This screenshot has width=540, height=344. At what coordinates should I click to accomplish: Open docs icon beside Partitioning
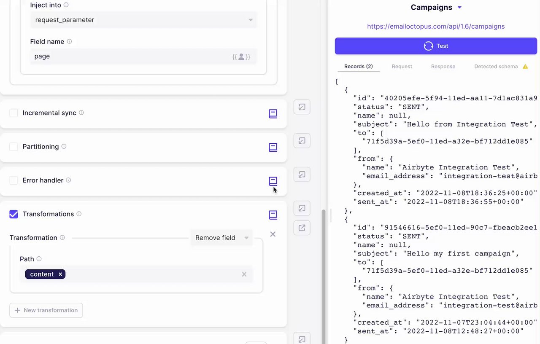coord(273,147)
